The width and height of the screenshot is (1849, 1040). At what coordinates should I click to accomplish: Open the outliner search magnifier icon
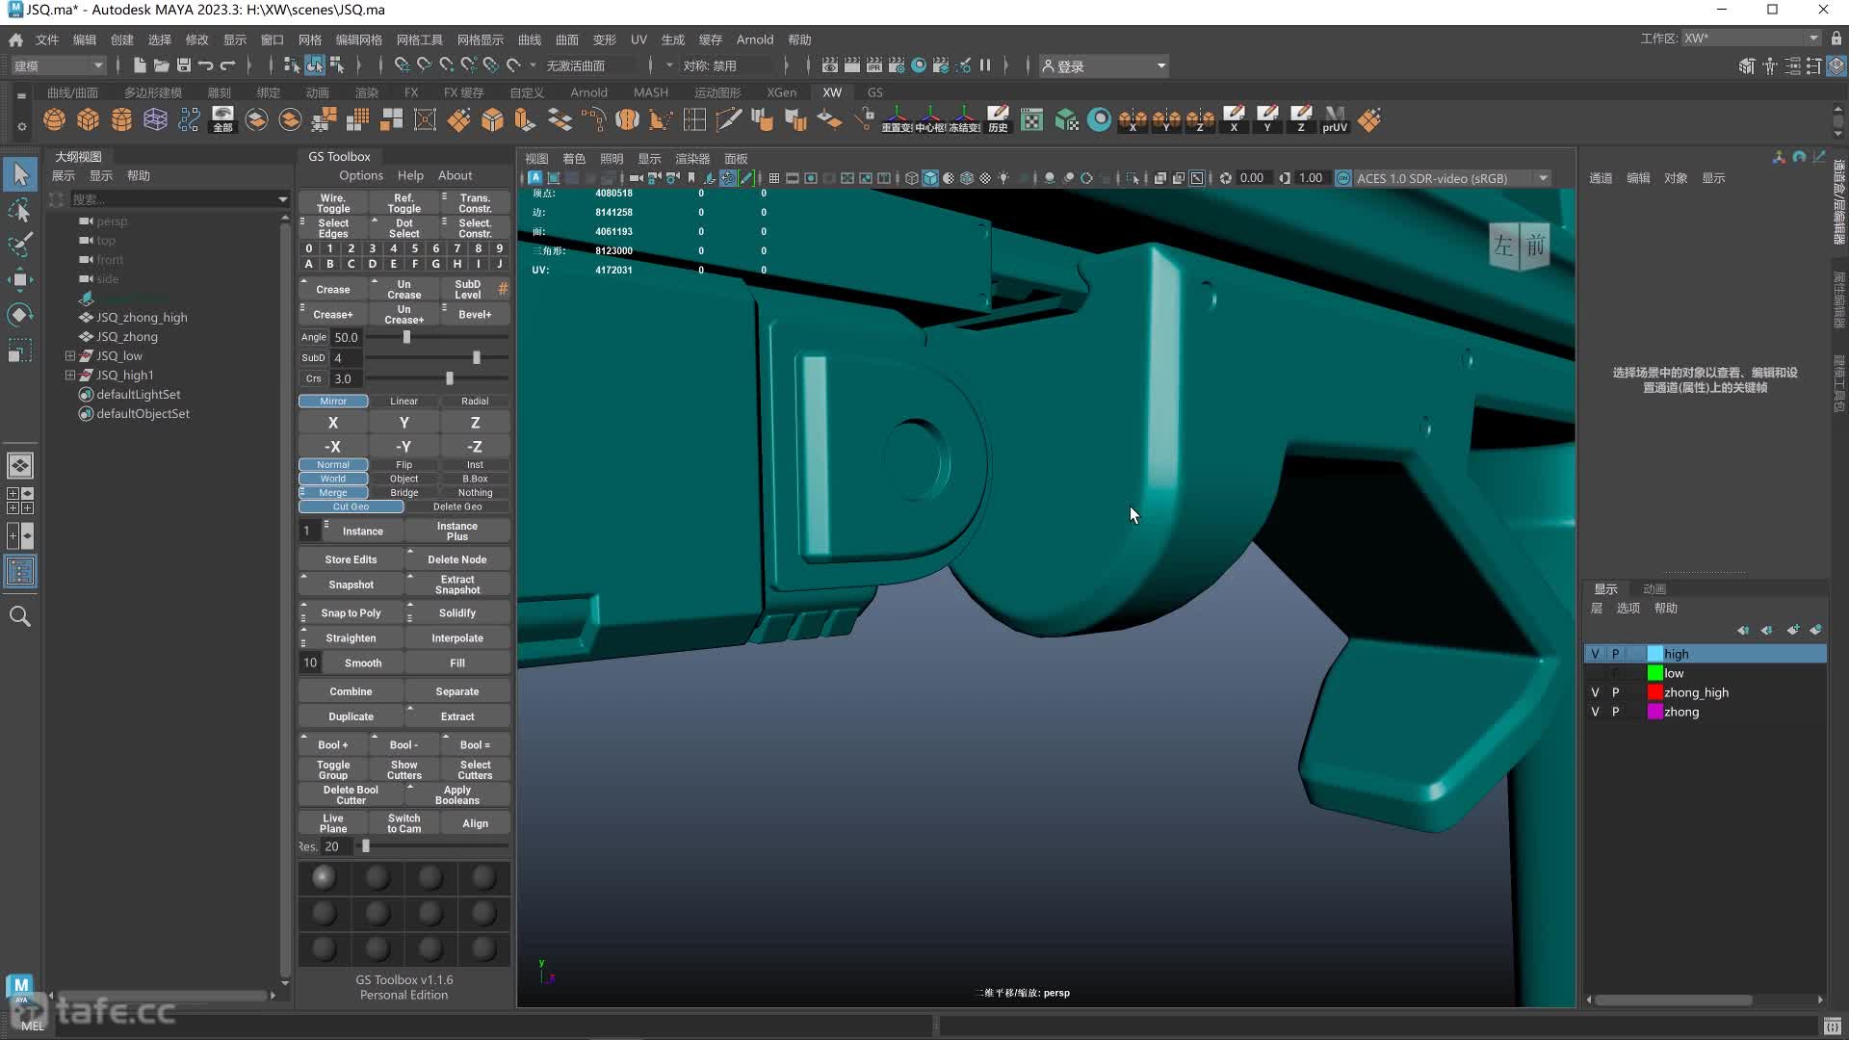click(20, 616)
